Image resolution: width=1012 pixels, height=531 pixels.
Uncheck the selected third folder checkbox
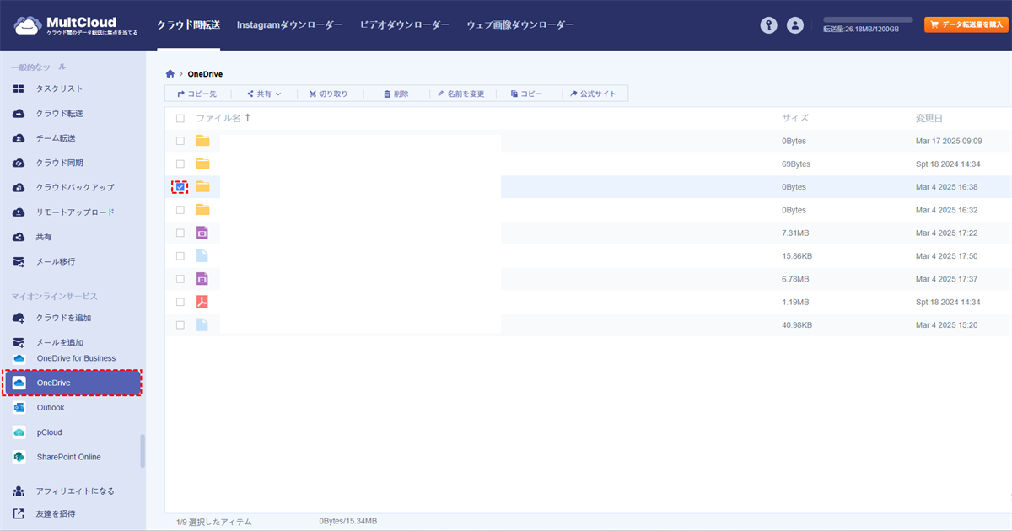coord(180,187)
